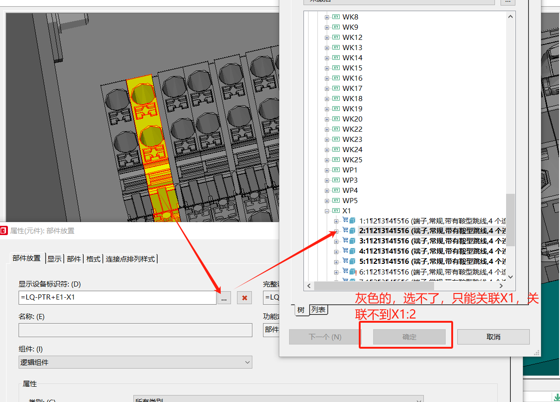The image size is (560, 402).
Task: Click the cart icon on terminal 3 row
Action: click(345, 241)
